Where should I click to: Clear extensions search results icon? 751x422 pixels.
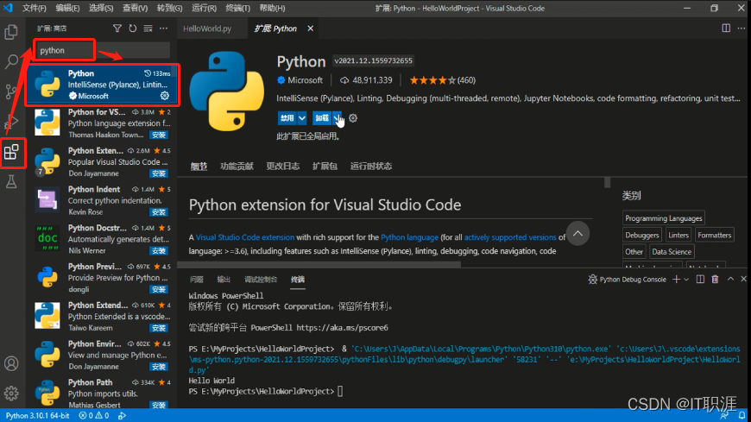148,28
